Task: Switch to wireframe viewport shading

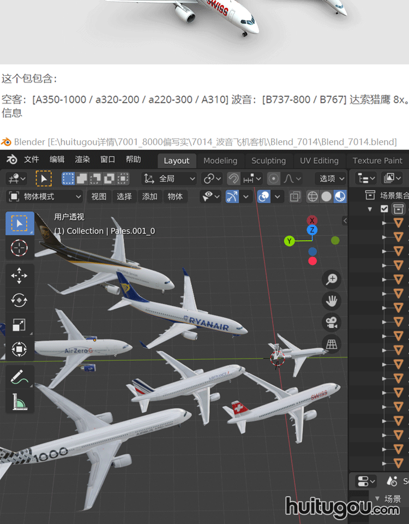Action: click(x=312, y=196)
